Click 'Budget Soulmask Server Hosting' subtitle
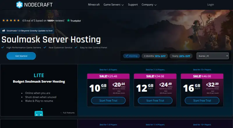 click(39, 81)
